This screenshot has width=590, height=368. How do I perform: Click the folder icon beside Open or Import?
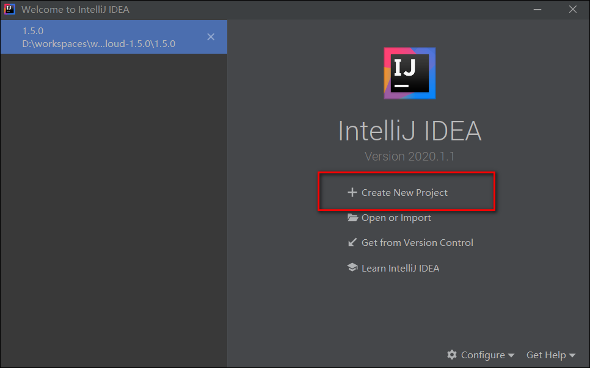pos(352,218)
